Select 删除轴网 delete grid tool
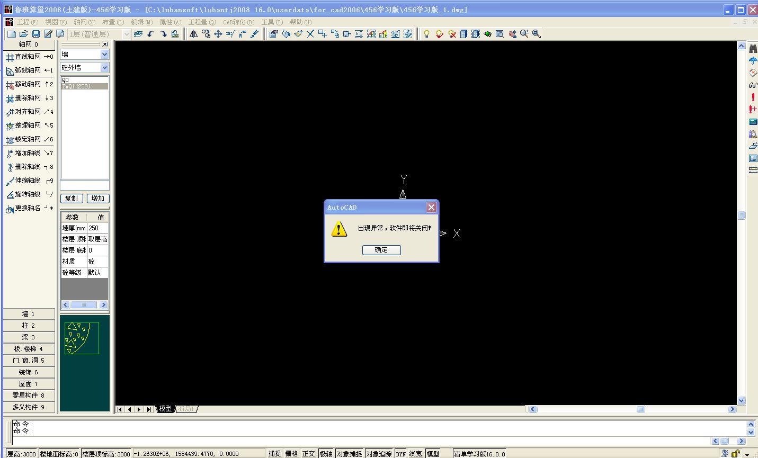 pos(29,98)
